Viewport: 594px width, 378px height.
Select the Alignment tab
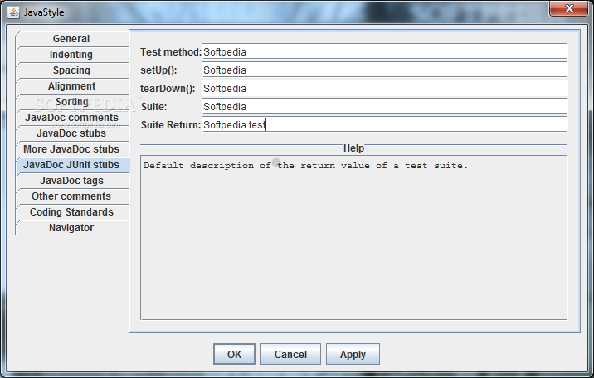point(72,86)
